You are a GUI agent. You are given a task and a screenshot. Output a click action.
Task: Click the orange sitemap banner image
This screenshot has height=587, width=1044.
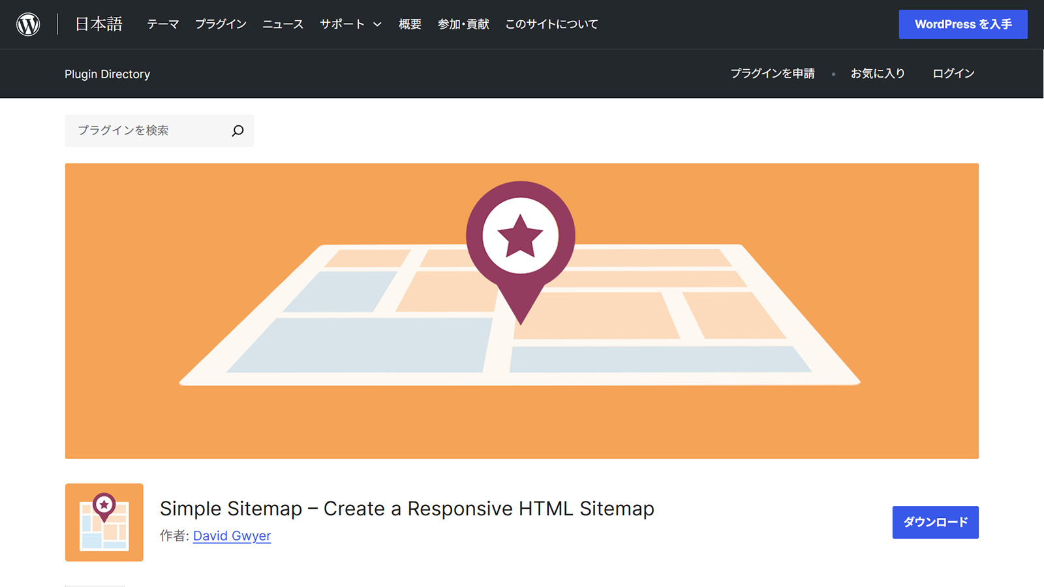(522, 311)
